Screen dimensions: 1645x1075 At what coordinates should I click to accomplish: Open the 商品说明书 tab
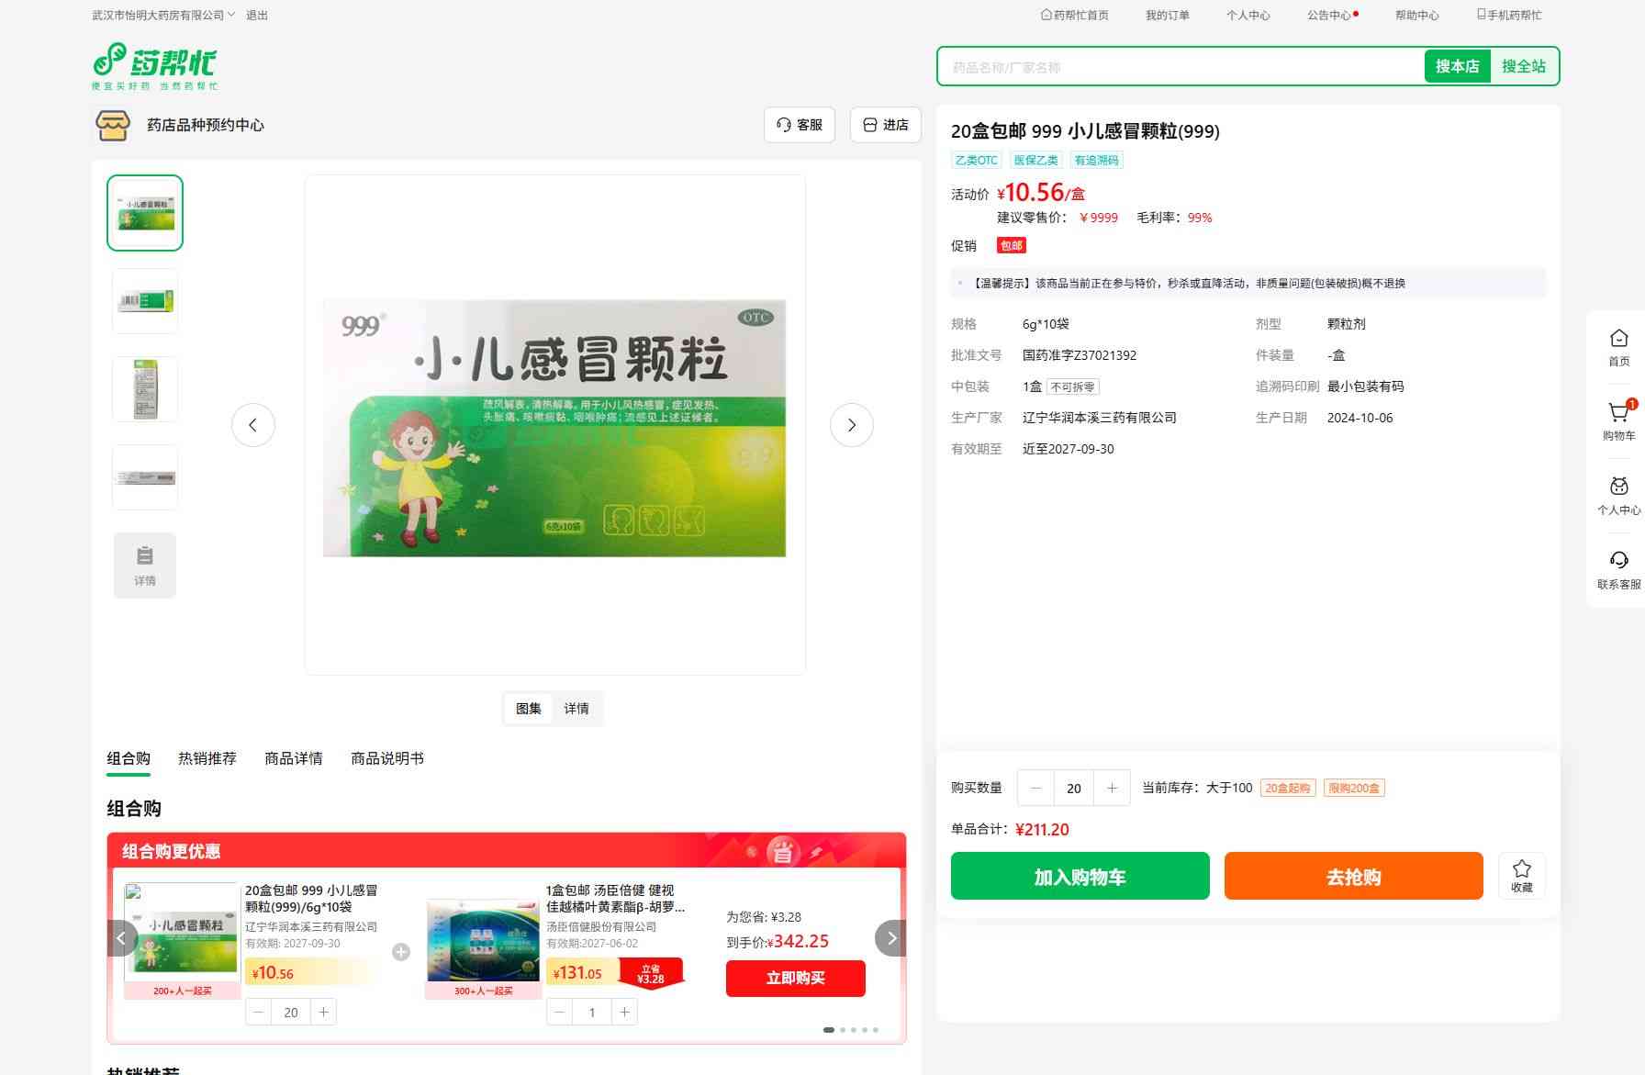pyautogui.click(x=386, y=758)
